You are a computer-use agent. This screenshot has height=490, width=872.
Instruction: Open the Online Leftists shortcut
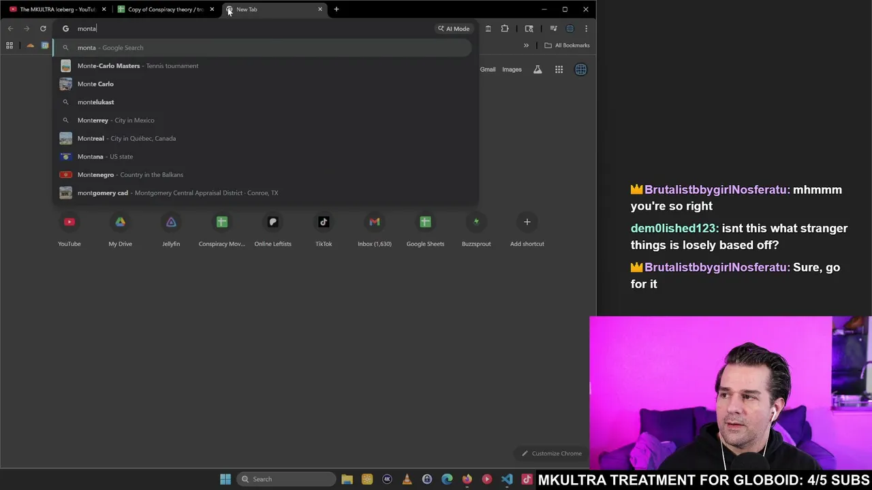272,230
